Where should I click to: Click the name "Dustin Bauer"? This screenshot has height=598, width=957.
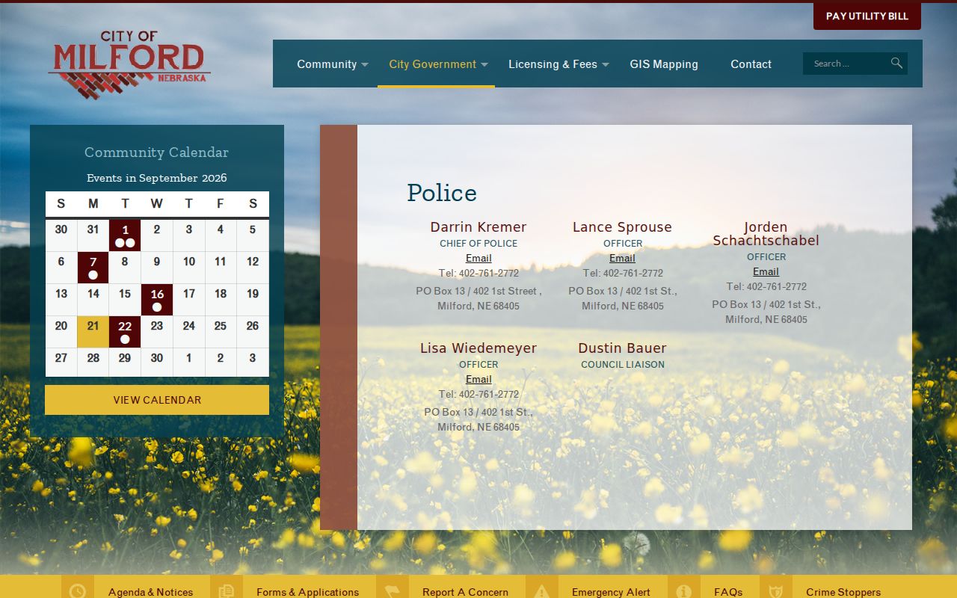pos(622,348)
